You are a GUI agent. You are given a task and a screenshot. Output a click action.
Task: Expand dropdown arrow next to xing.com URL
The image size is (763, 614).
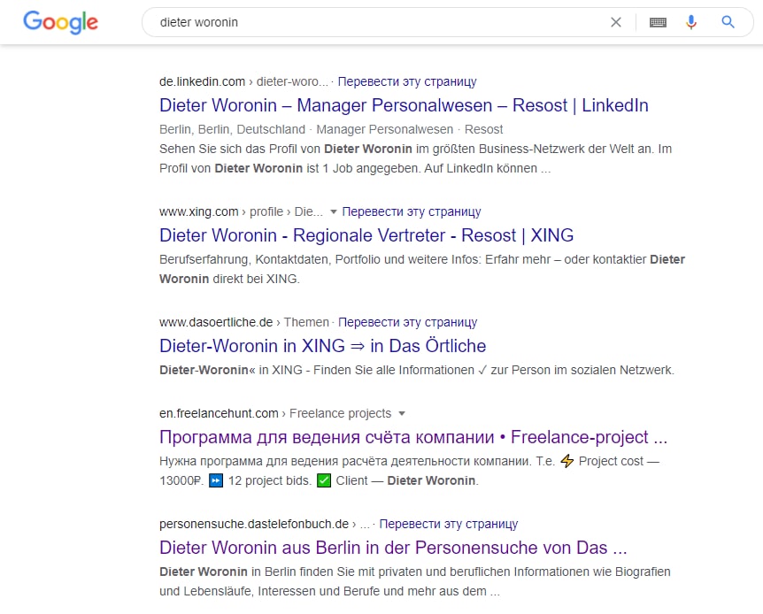[x=334, y=211]
